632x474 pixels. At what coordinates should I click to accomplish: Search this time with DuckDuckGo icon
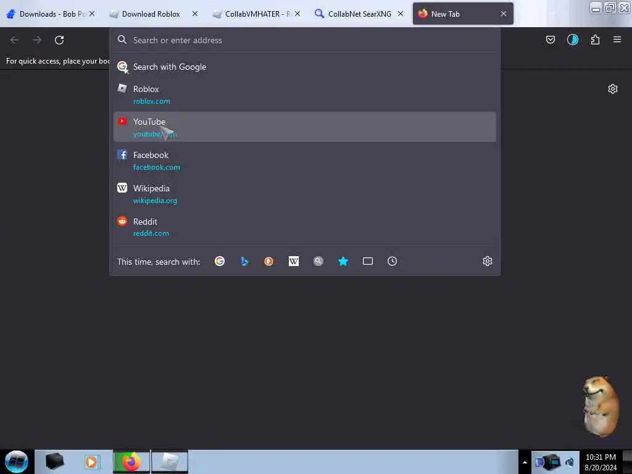pos(269,261)
